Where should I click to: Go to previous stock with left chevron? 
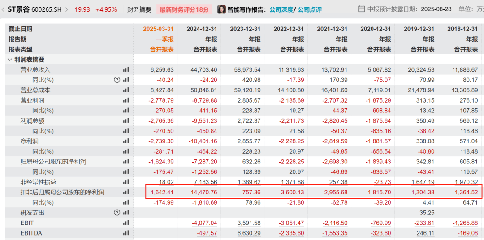[3, 9]
